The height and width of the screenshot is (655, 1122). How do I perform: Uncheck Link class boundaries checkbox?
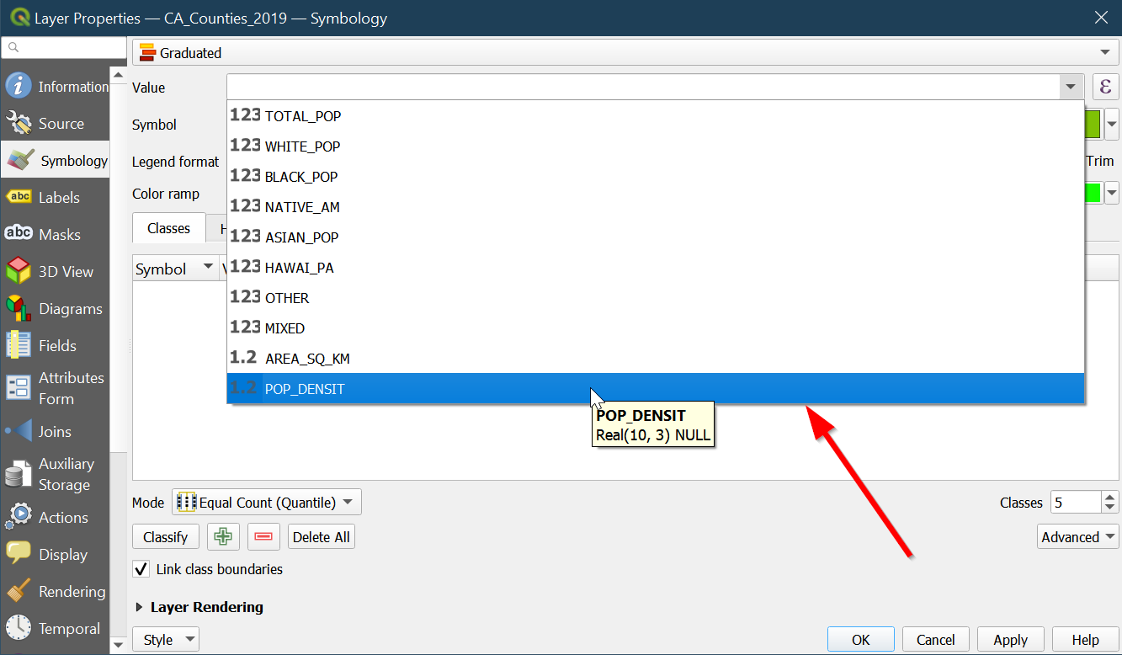(142, 569)
